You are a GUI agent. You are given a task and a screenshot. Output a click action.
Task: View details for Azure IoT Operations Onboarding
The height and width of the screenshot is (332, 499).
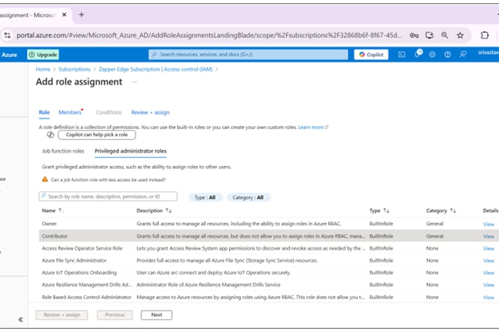(x=489, y=273)
